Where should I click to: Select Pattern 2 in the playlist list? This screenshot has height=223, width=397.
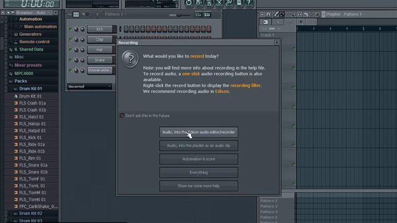(269, 201)
